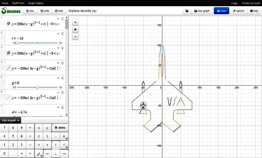Image resolution: width=262 pixels, height=158 pixels.
Task: Tap keypad key 7
Action: [x=4, y=128]
